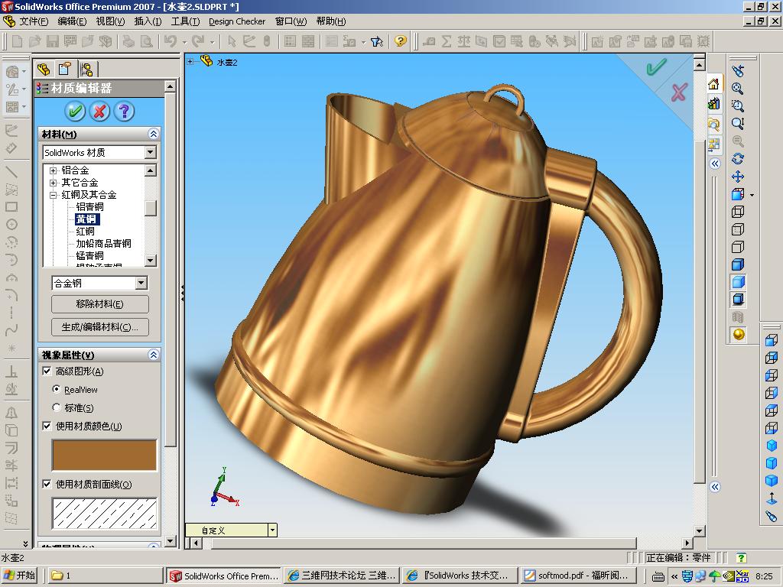Toggle Shadows in shaded mode icon
The width and height of the screenshot is (783, 587).
click(738, 300)
